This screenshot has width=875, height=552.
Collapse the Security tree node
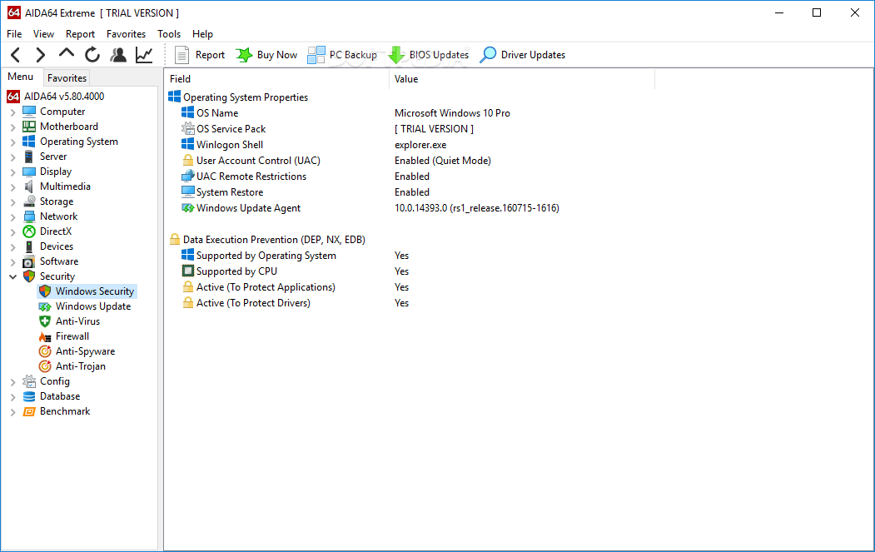tap(12, 276)
